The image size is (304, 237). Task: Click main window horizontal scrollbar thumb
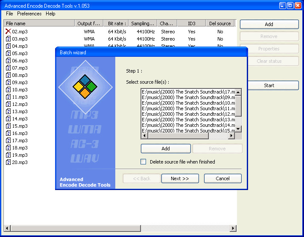pyautogui.click(x=76, y=228)
